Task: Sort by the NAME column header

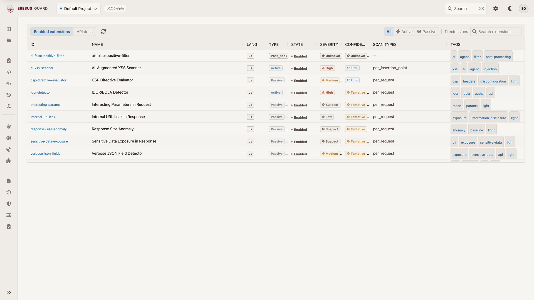Action: pyautogui.click(x=97, y=44)
